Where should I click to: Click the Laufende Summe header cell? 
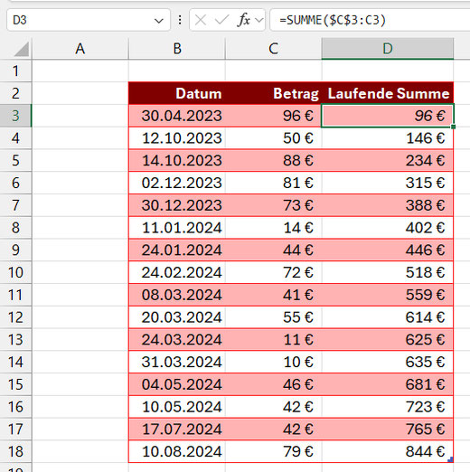pyautogui.click(x=388, y=93)
